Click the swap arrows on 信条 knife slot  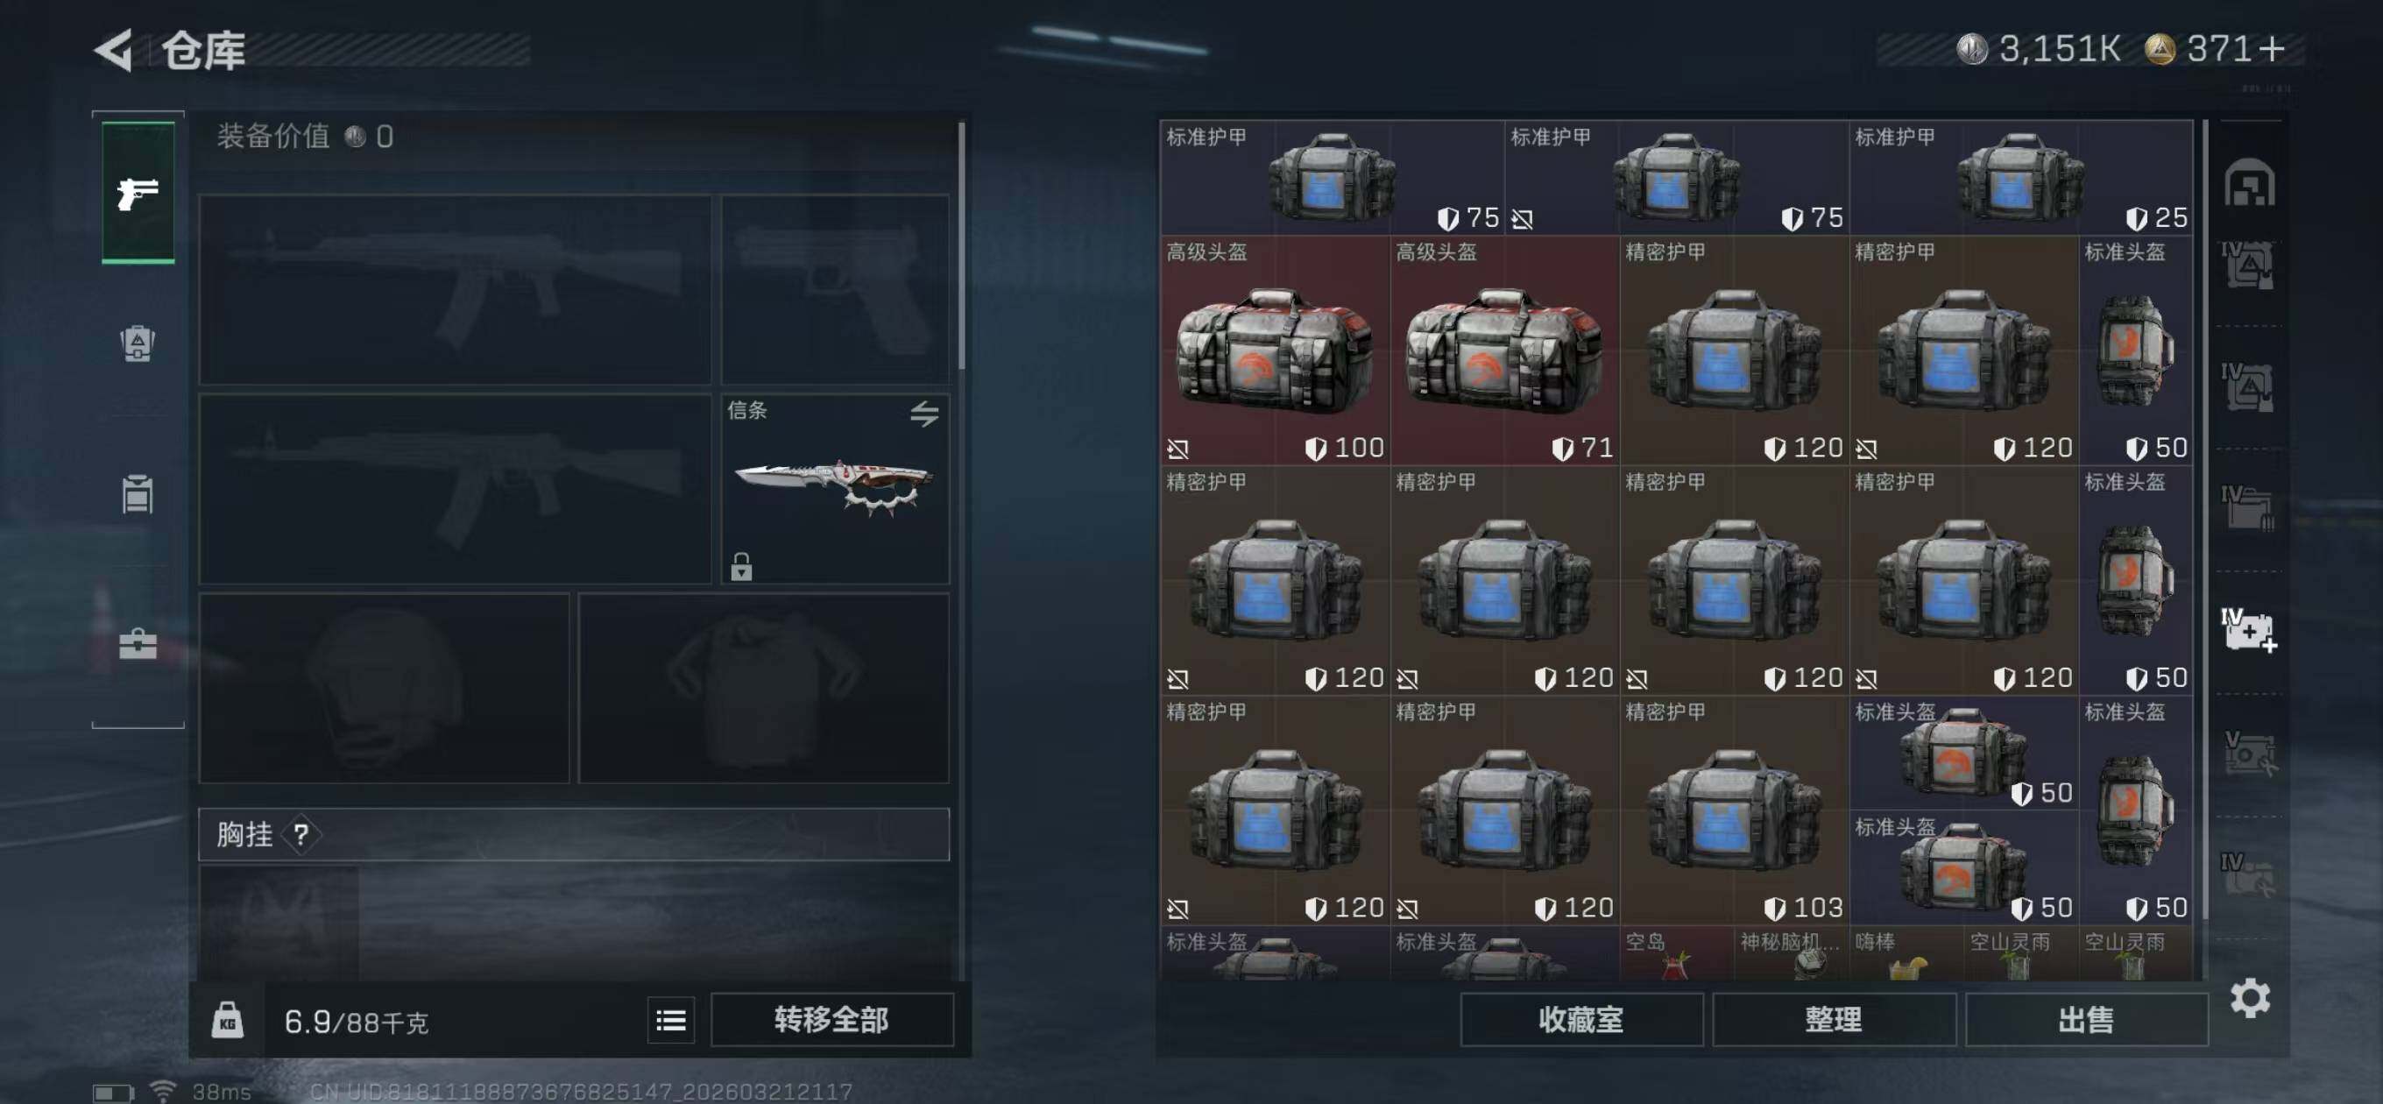click(x=924, y=413)
